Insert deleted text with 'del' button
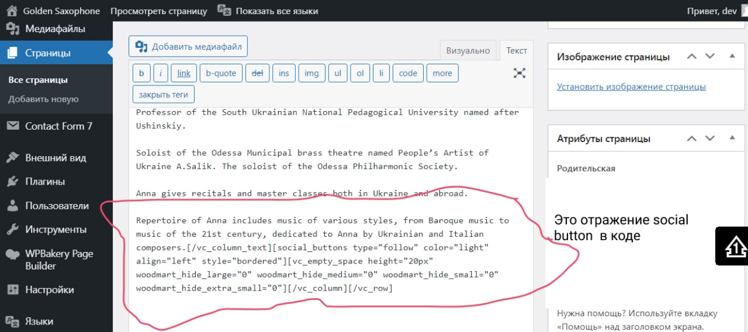The height and width of the screenshot is (332, 748). [x=257, y=73]
